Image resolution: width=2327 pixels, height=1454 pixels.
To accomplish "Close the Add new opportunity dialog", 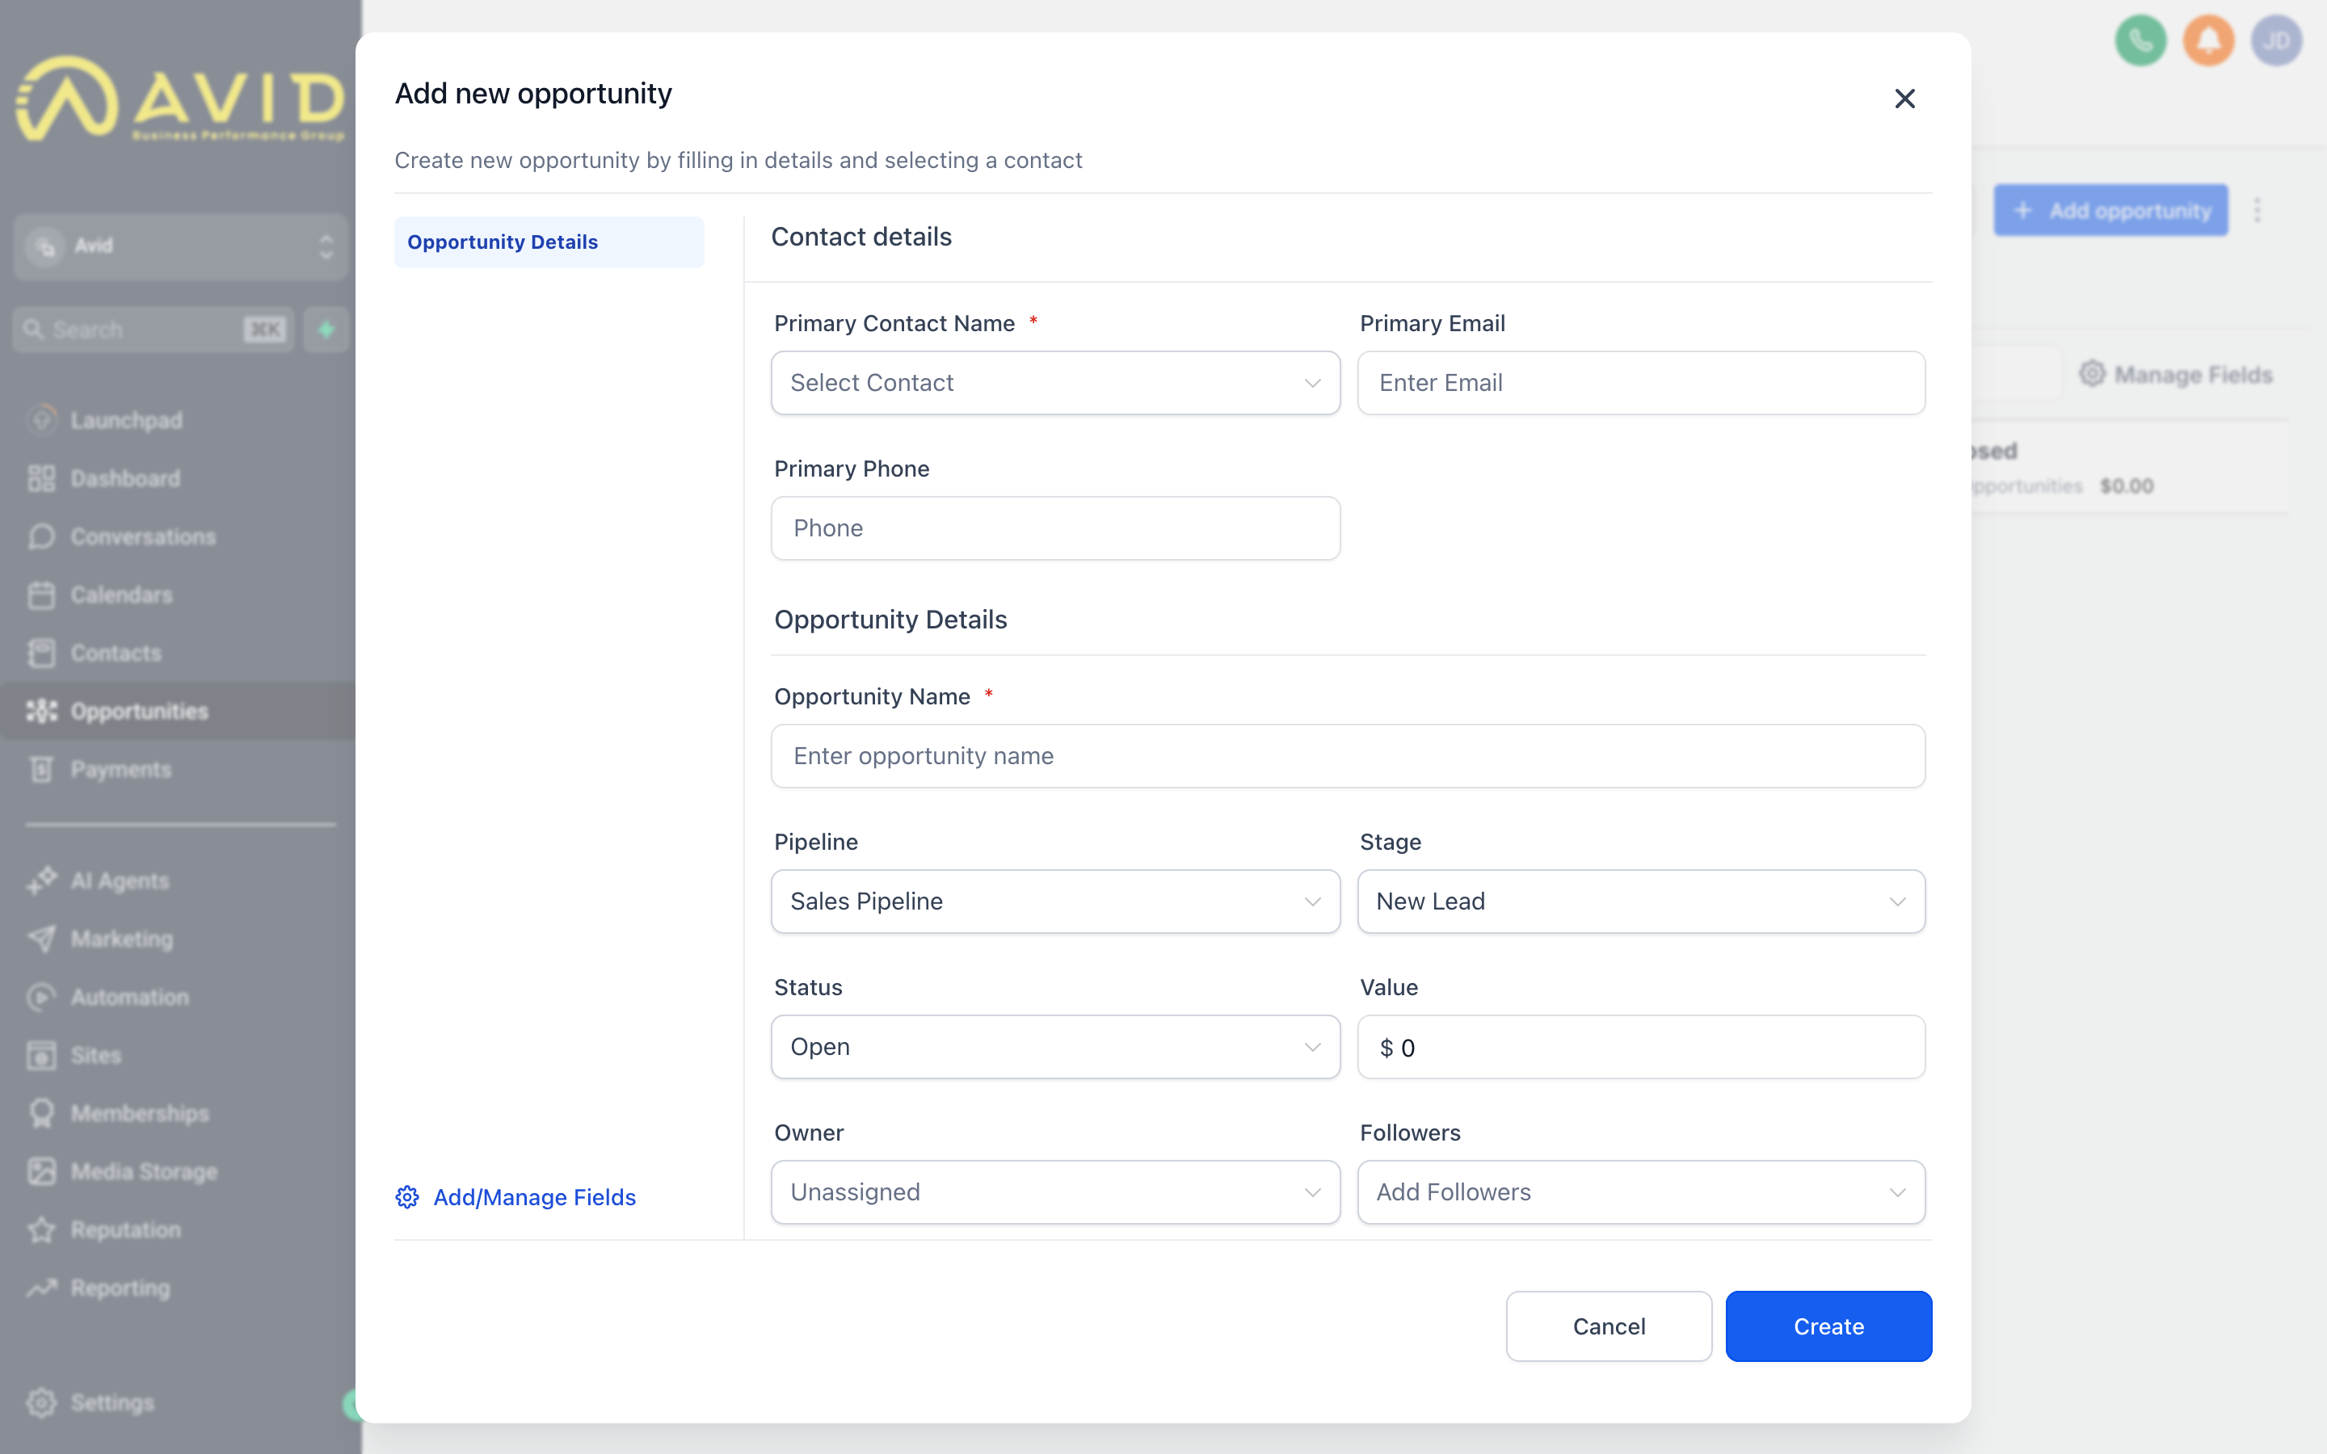I will (x=1904, y=98).
